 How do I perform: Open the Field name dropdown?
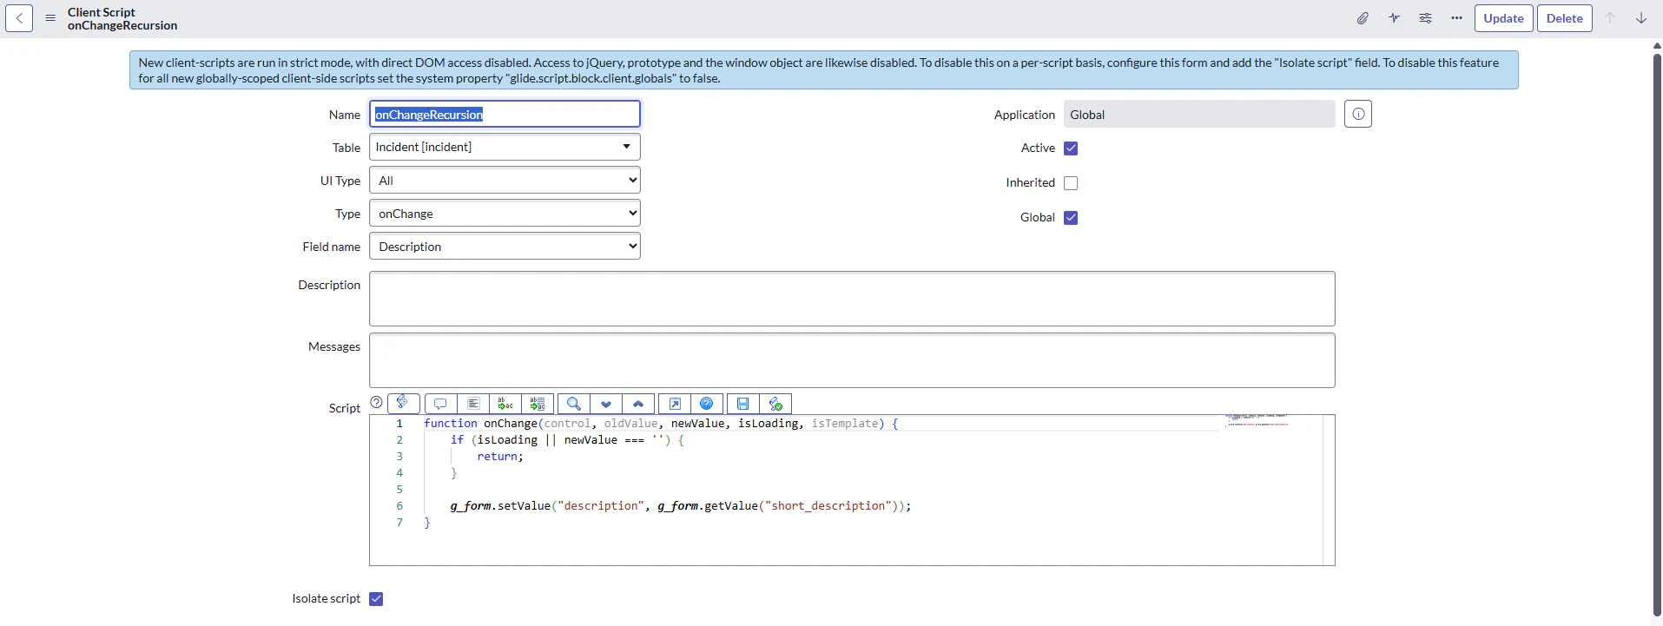click(505, 247)
